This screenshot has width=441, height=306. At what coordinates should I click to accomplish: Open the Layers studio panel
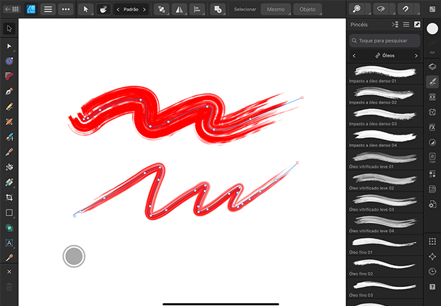point(432,67)
